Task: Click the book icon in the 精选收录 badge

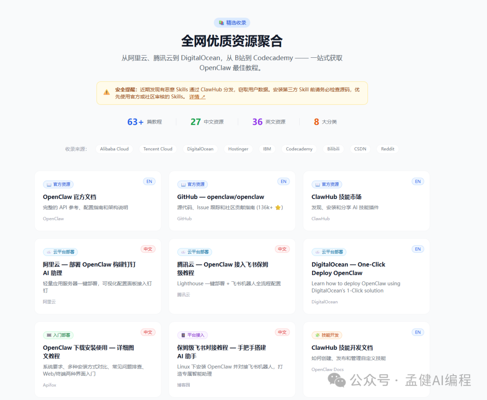Action: pyautogui.click(x=221, y=23)
